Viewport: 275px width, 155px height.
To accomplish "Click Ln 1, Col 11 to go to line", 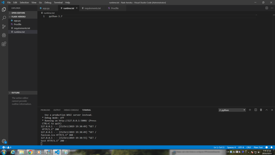I will pos(219,147).
